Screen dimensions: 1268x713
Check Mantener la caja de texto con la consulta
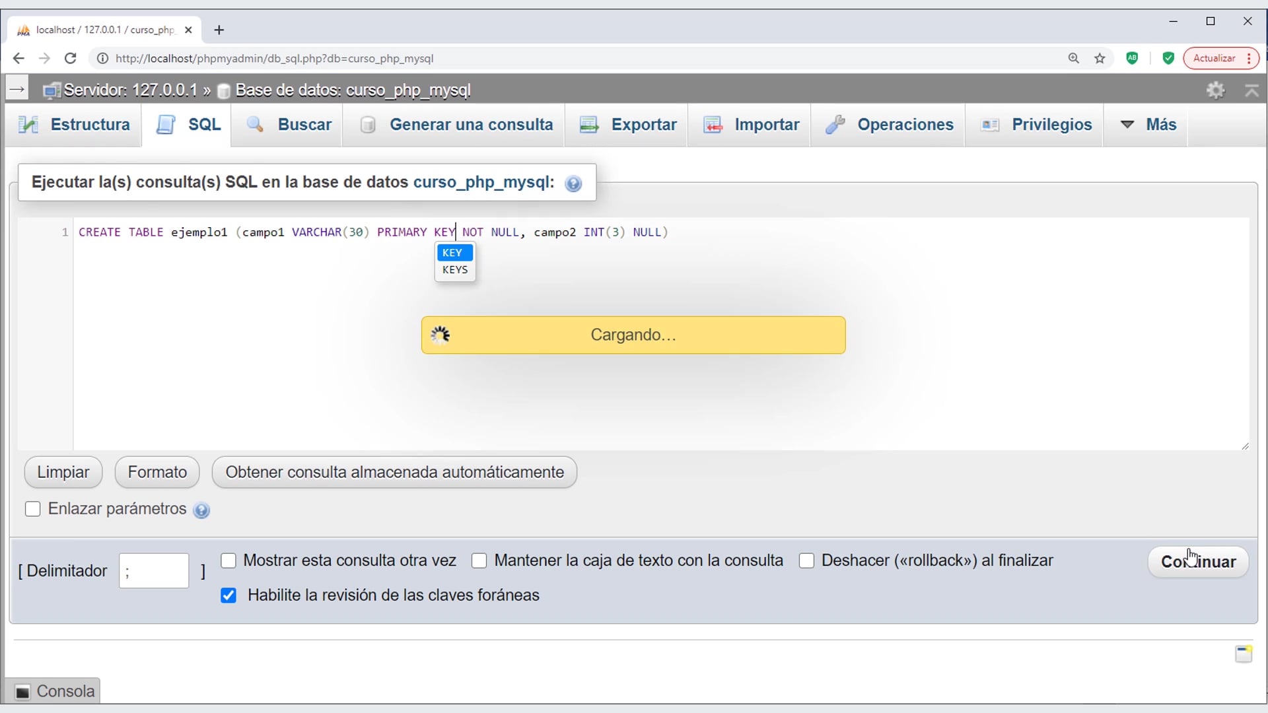point(479,560)
